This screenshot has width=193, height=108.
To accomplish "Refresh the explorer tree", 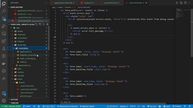I will 43,24.
